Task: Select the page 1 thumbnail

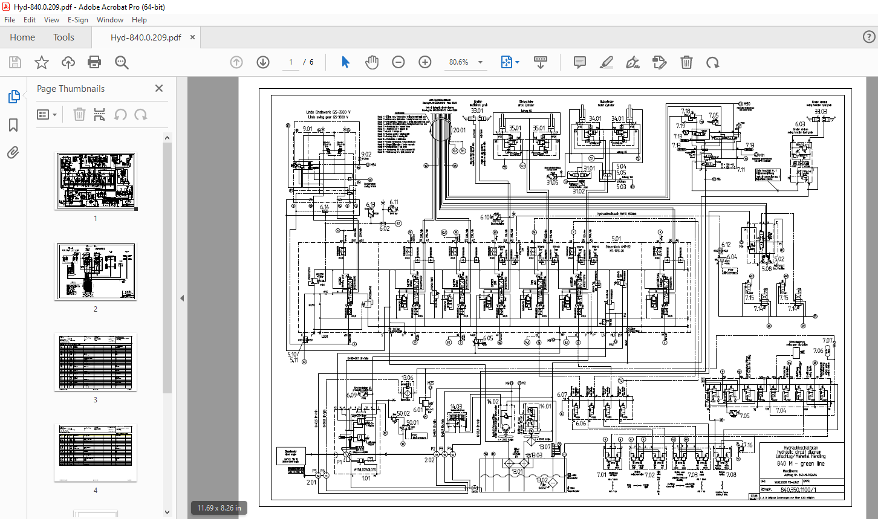Action: point(96,181)
